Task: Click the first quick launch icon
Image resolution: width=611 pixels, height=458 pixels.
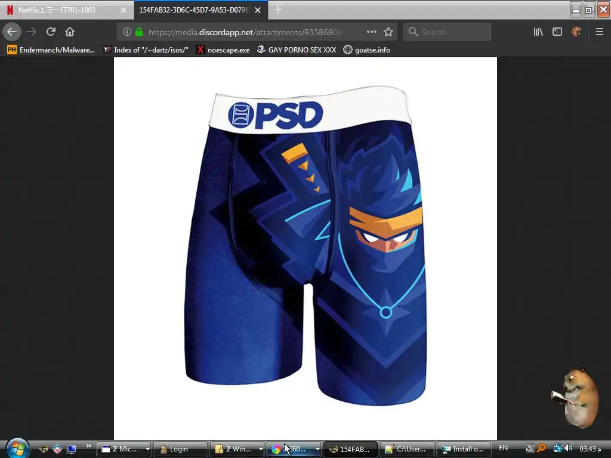Action: point(43,449)
